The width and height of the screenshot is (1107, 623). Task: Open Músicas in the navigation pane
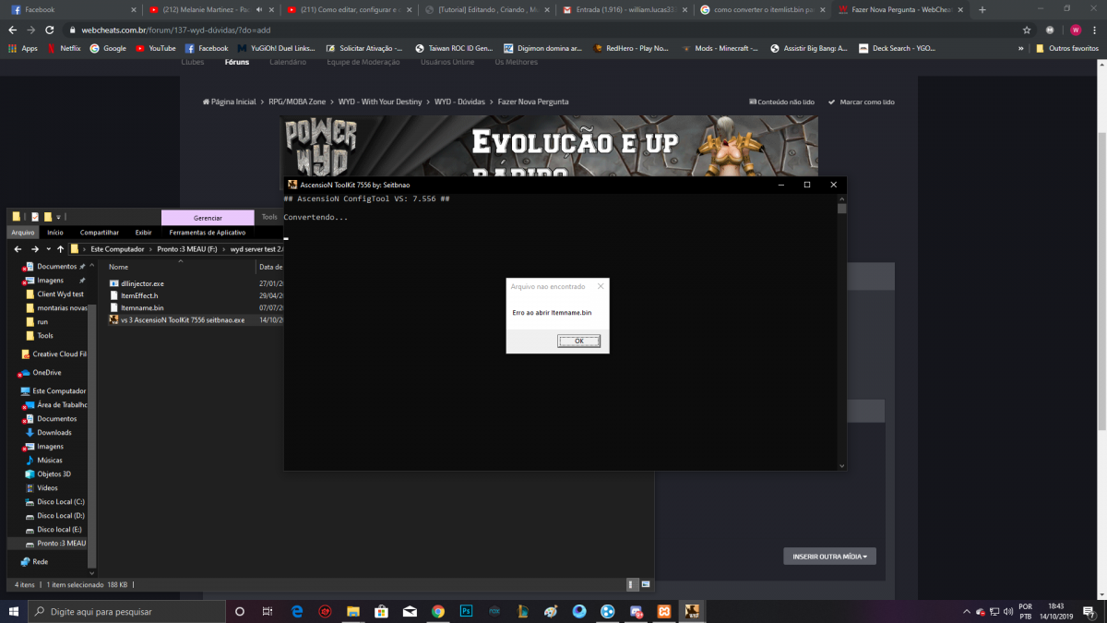50,461
